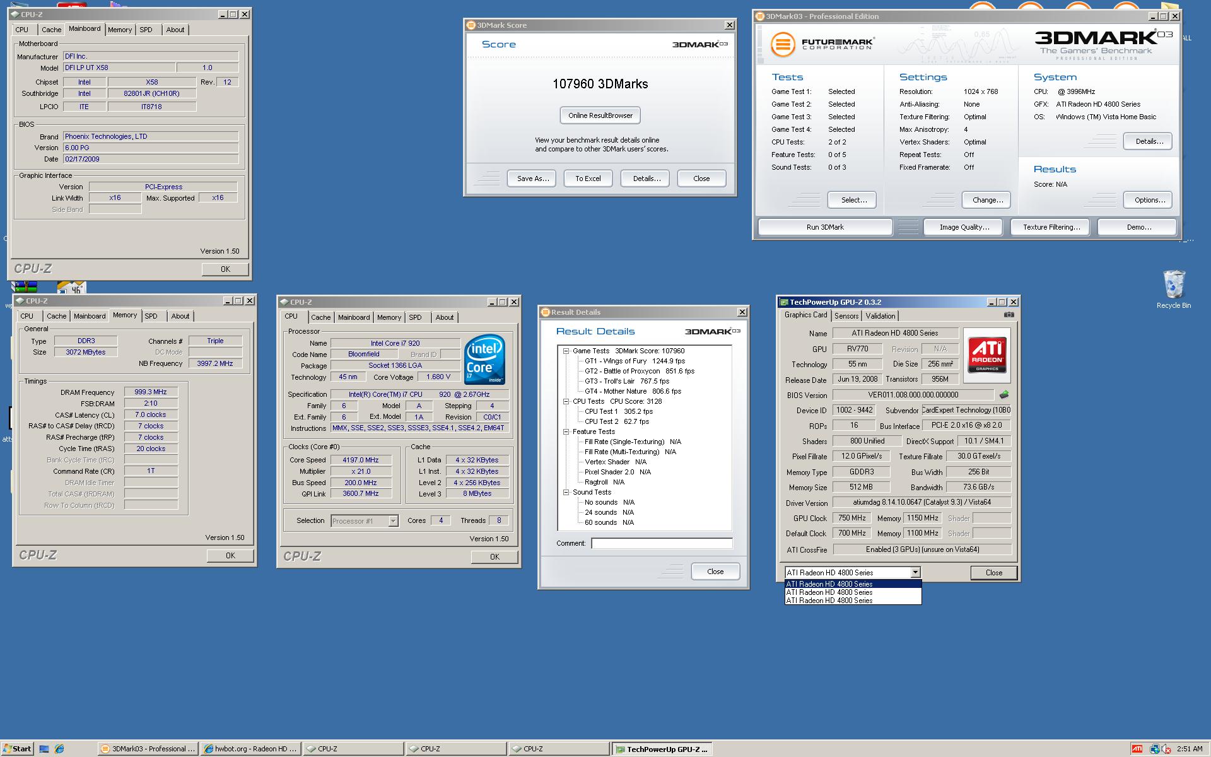
Task: Click OK in CPU-Z processor window
Action: pyautogui.click(x=494, y=557)
